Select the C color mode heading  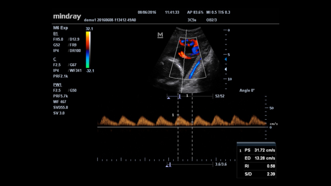[x=55, y=59]
